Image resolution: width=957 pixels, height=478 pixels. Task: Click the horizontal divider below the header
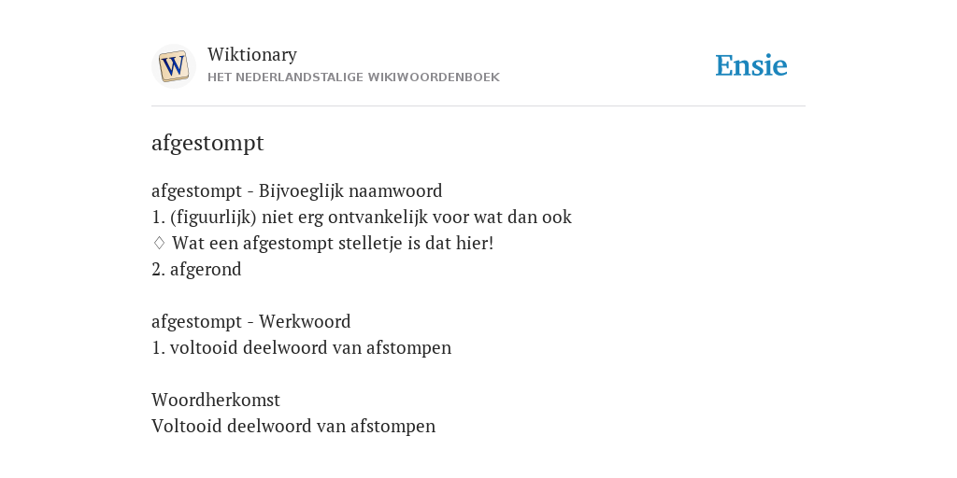[x=478, y=106]
